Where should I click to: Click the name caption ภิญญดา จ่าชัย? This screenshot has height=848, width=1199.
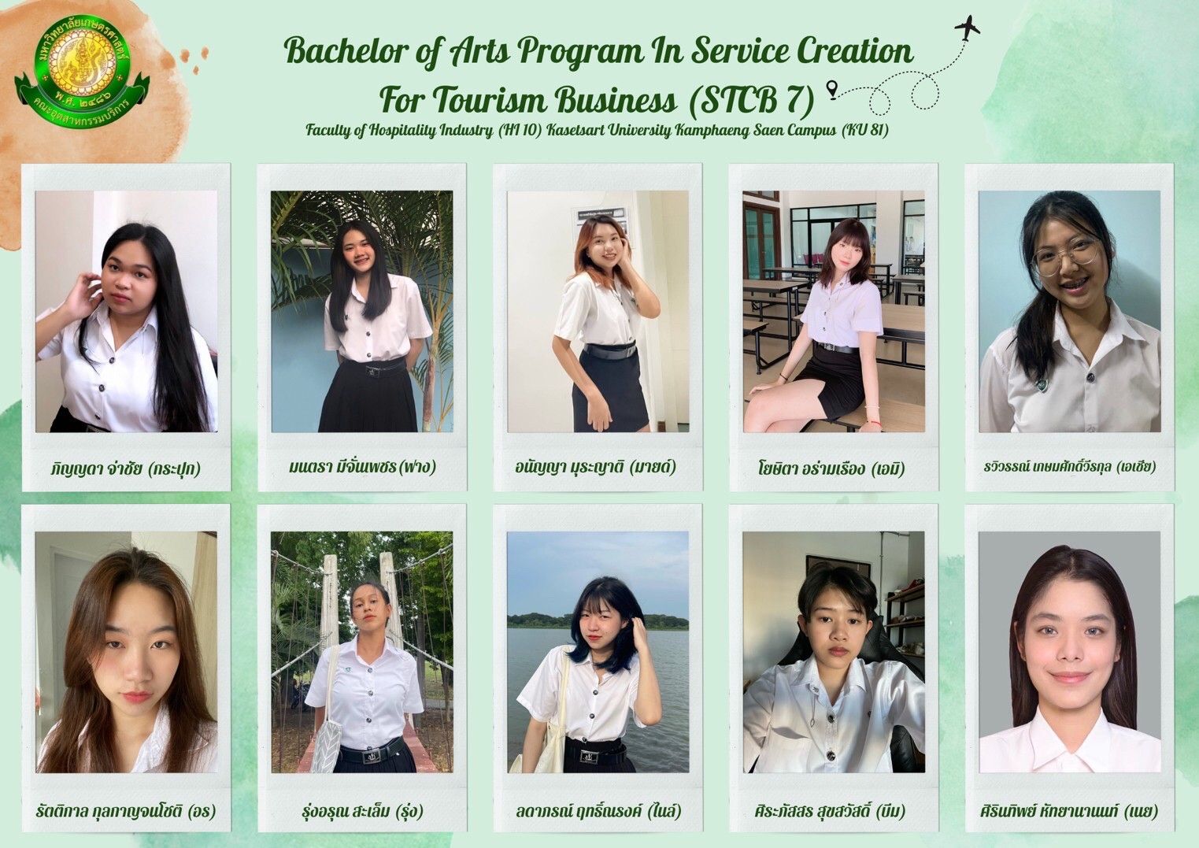[x=94, y=469]
